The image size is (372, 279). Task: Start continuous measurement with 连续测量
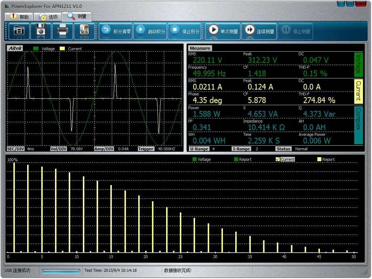259,31
